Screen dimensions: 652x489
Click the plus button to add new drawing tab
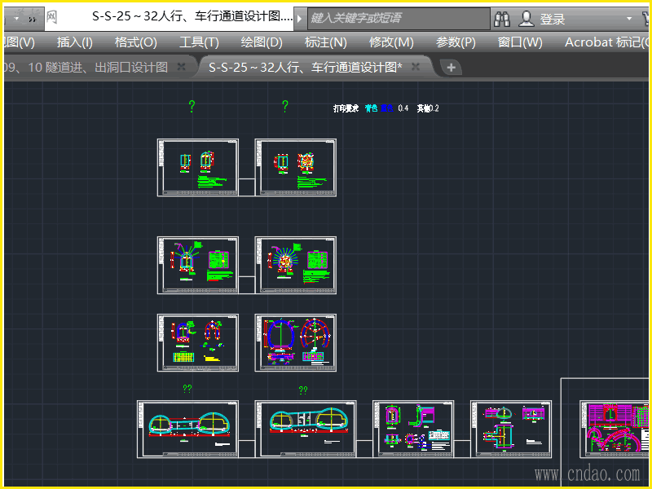pos(452,68)
